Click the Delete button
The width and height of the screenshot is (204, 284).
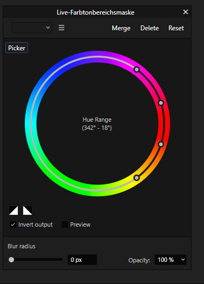pyautogui.click(x=149, y=28)
